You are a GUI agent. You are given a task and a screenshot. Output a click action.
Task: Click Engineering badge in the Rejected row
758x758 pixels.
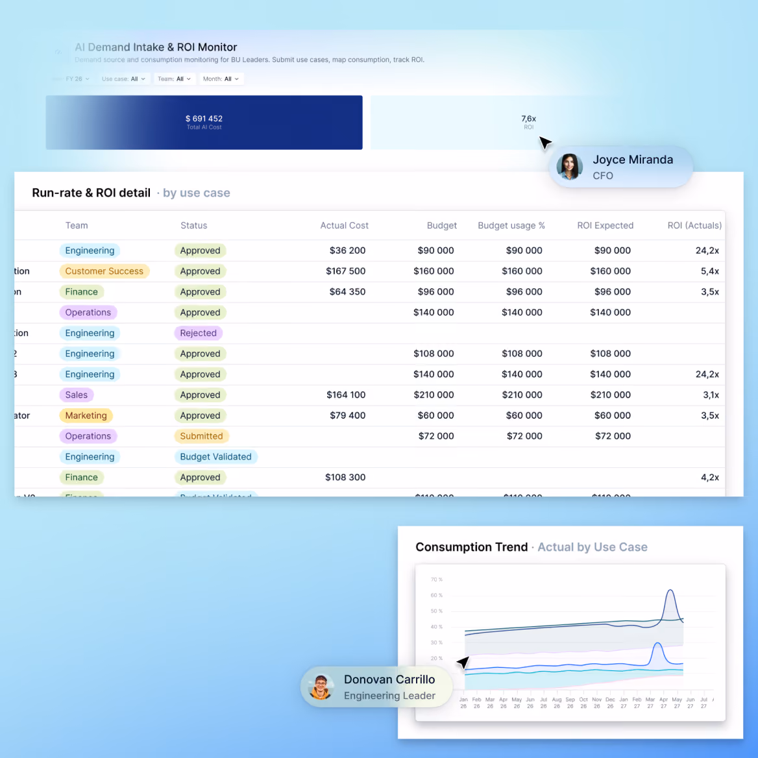pos(90,333)
